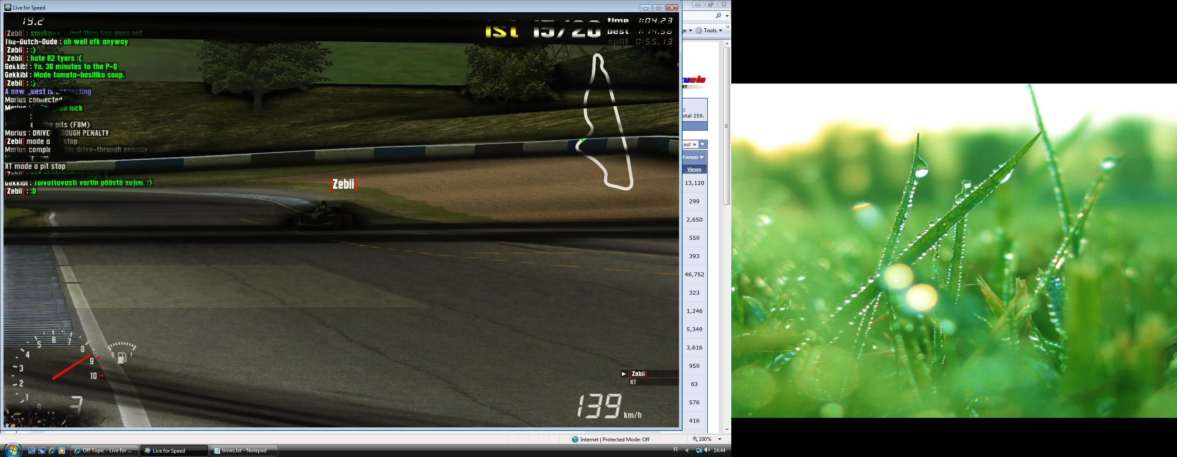Click the Tools gear icon in browser
This screenshot has height=457, width=1177.
click(699, 30)
